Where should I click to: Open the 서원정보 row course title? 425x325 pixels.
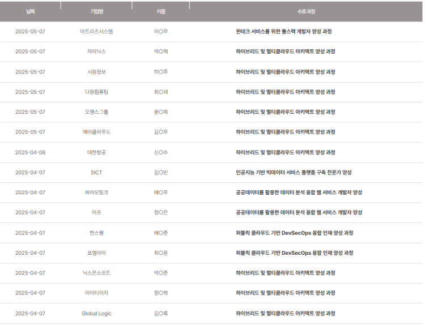click(x=286, y=72)
